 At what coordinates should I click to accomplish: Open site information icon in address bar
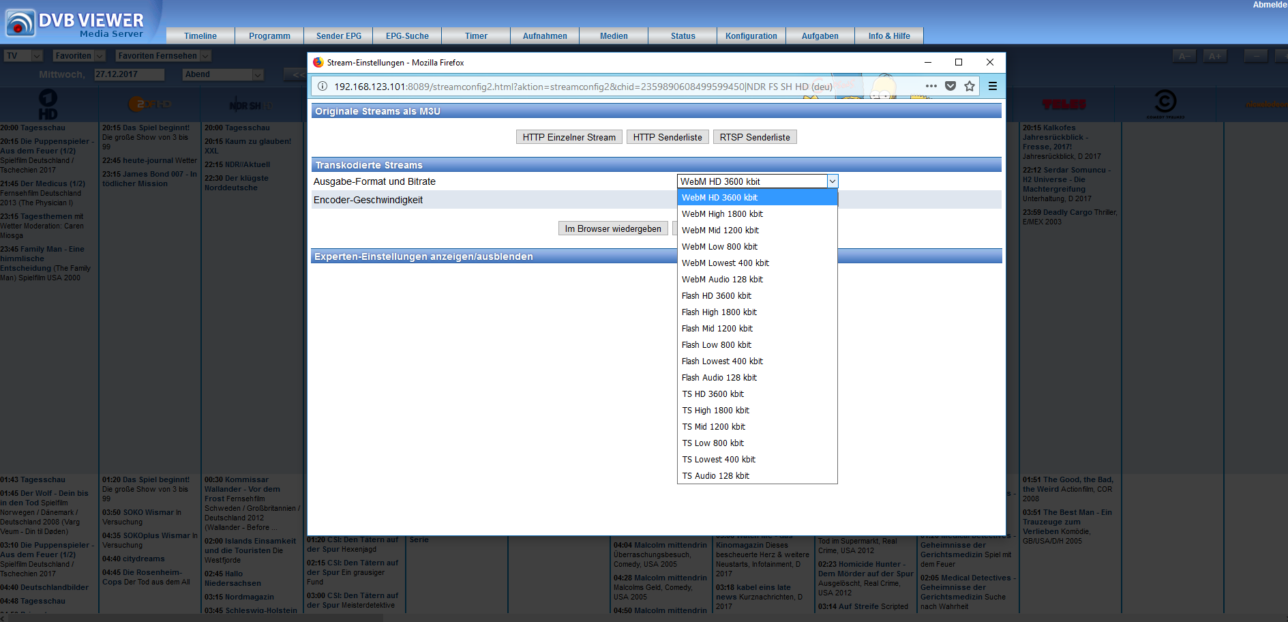pyautogui.click(x=323, y=87)
